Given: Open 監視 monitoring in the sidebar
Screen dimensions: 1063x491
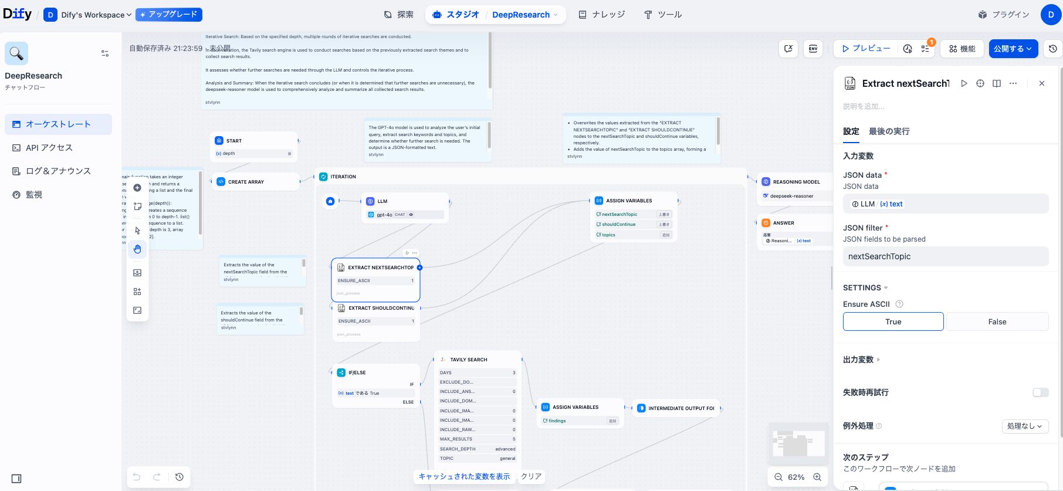Looking at the screenshot, I should (58, 195).
